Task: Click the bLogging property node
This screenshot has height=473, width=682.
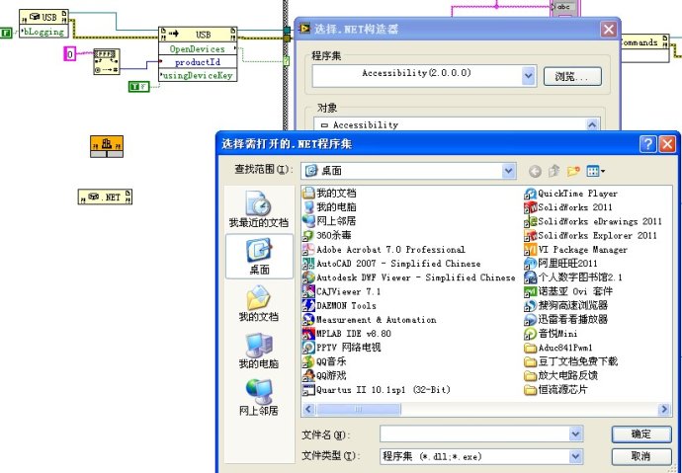Action: click(43, 32)
